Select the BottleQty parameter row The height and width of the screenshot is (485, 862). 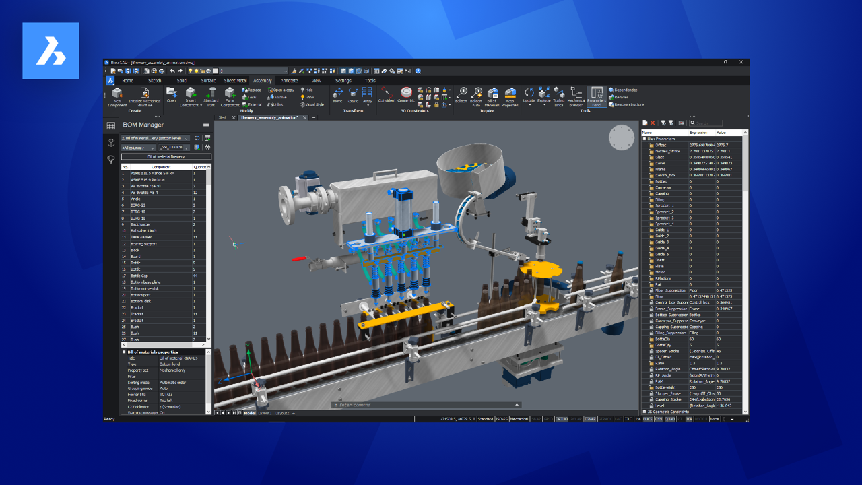coord(692,345)
